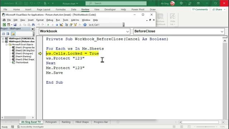Open the Excel ribbon display options icon
229x129 pixels.
[x=198, y=3]
